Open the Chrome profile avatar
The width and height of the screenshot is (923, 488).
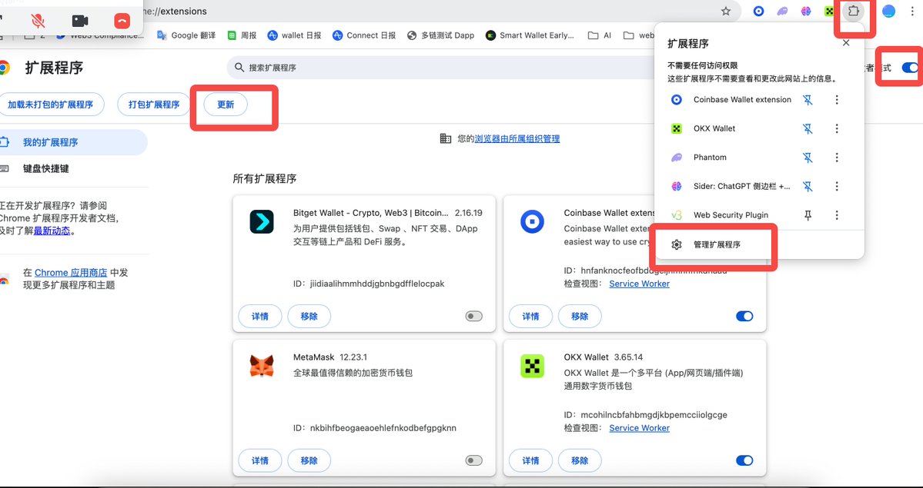[888, 12]
